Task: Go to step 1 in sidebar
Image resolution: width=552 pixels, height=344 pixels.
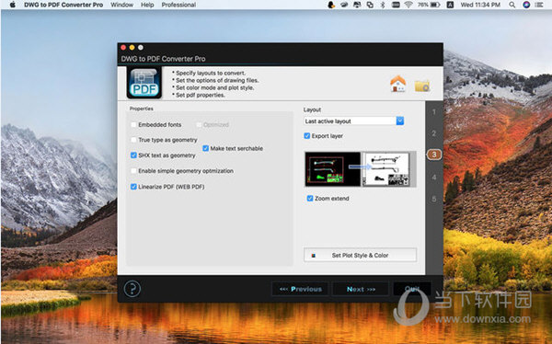Action: pos(434,112)
